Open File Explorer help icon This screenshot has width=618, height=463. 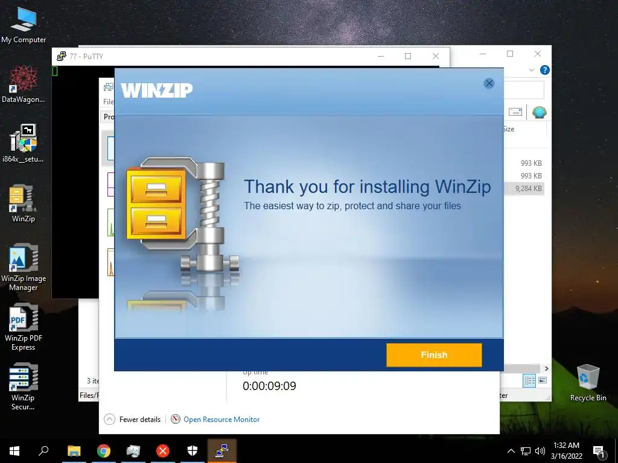(545, 70)
